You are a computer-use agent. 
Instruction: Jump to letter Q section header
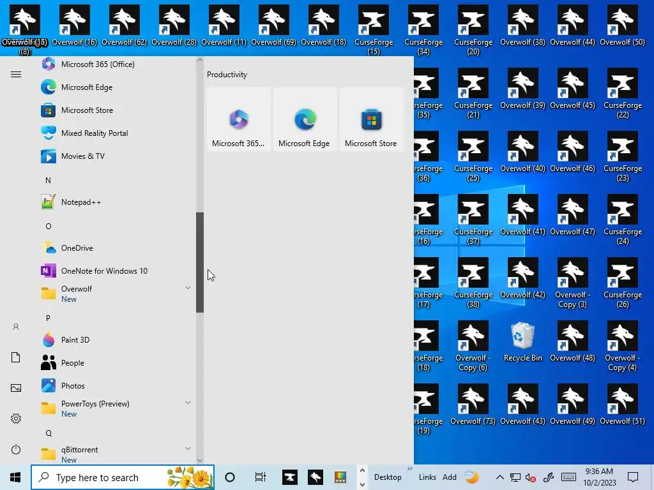point(49,433)
